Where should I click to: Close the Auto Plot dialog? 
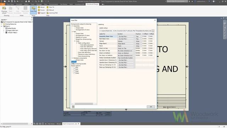click(155, 20)
